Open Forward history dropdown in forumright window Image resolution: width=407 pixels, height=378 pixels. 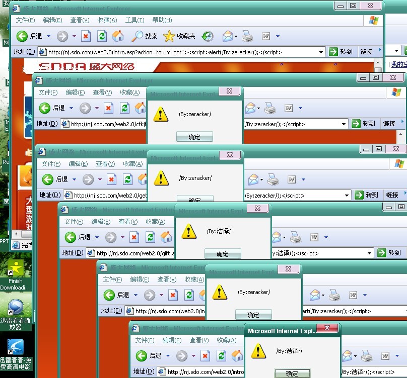tap(74, 36)
